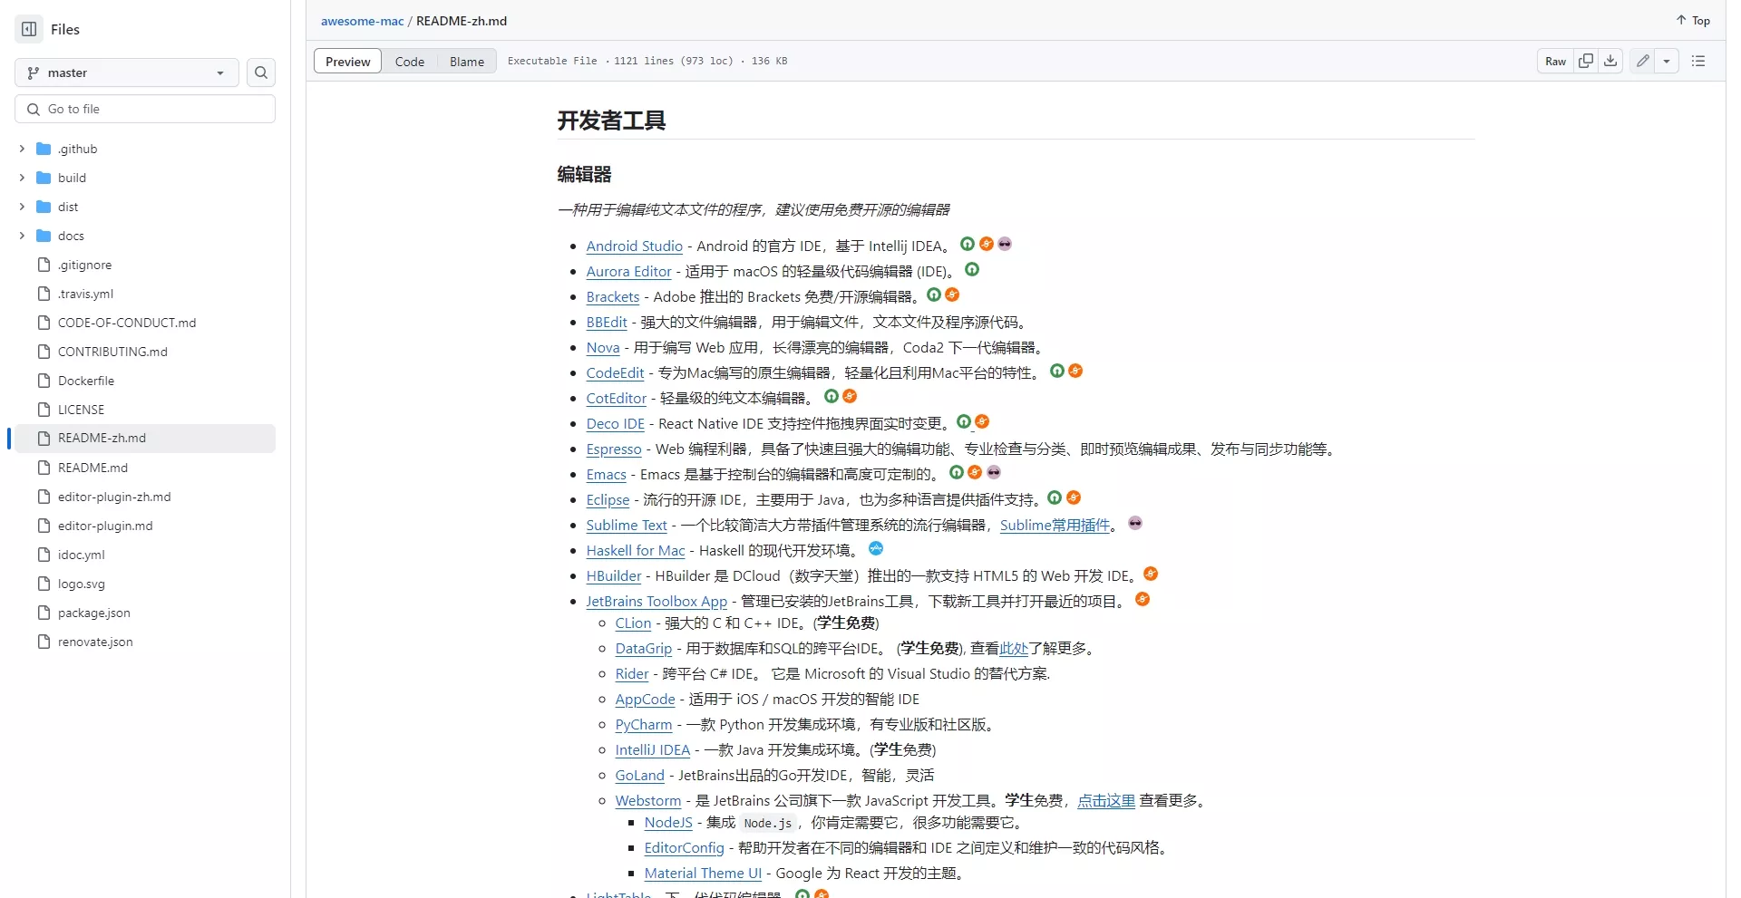Viewport: 1741px width, 898px height.
Task: Expand the dist folder
Action: pos(22,207)
